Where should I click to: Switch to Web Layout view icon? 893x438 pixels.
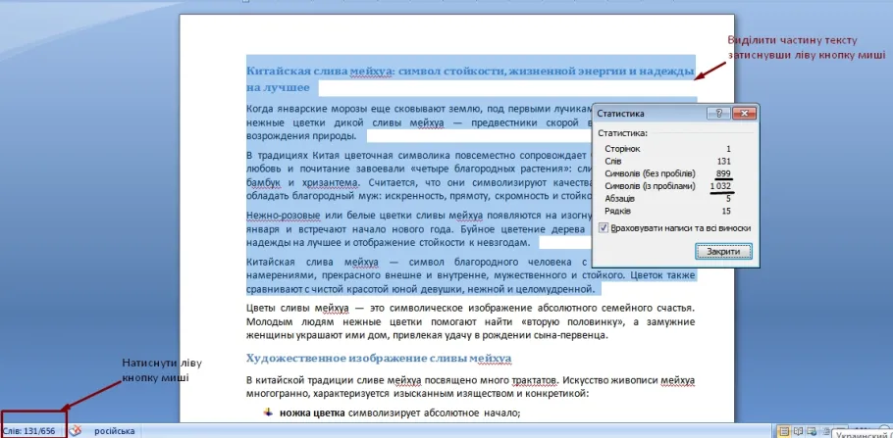pyautogui.click(x=813, y=431)
